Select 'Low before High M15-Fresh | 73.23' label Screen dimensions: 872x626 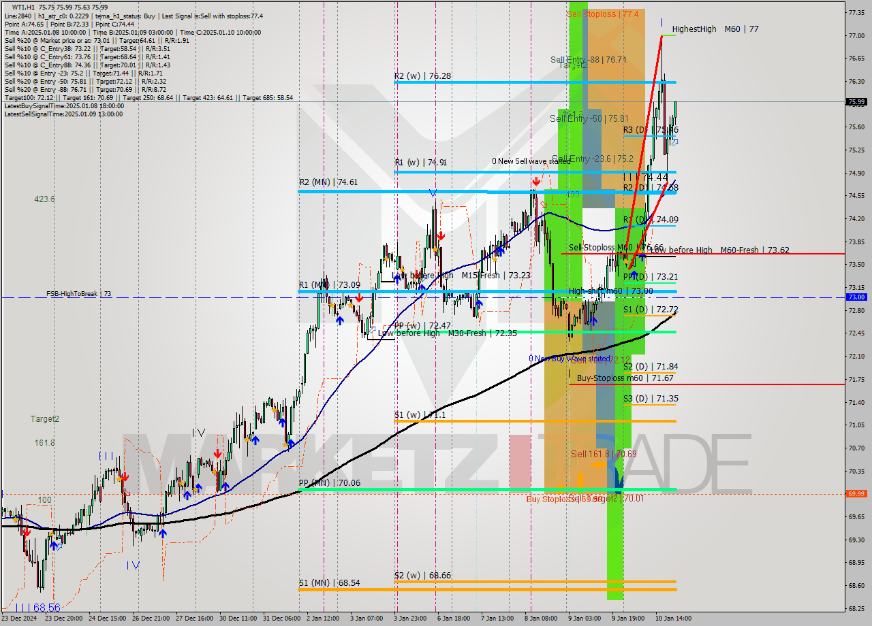461,276
